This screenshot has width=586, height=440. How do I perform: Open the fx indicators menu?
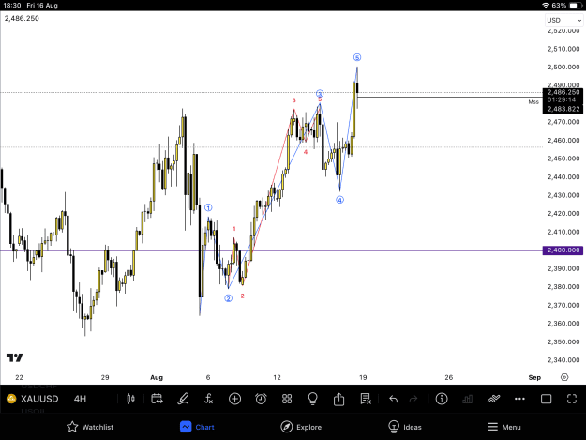tap(208, 399)
